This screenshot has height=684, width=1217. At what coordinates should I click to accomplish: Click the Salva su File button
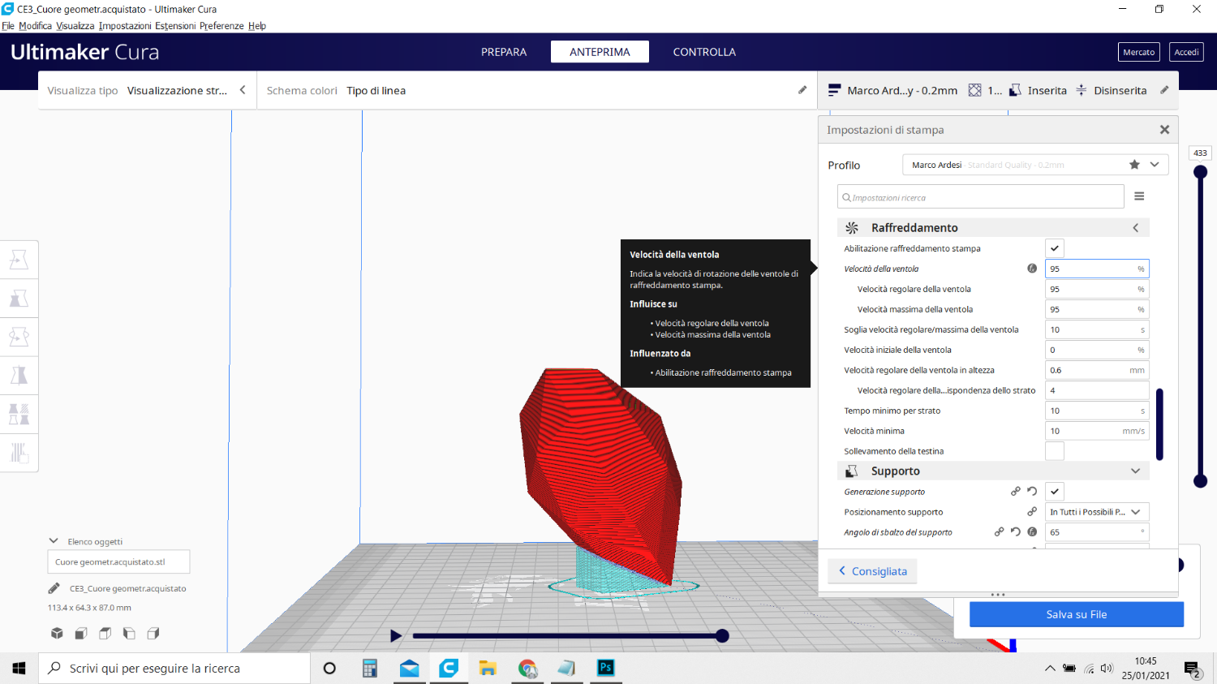1076,614
